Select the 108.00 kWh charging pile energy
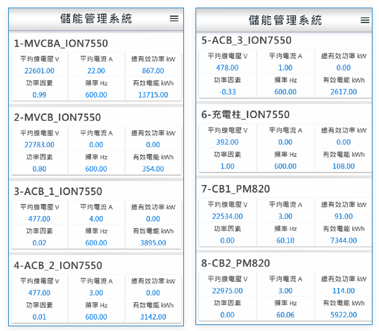 343,166
